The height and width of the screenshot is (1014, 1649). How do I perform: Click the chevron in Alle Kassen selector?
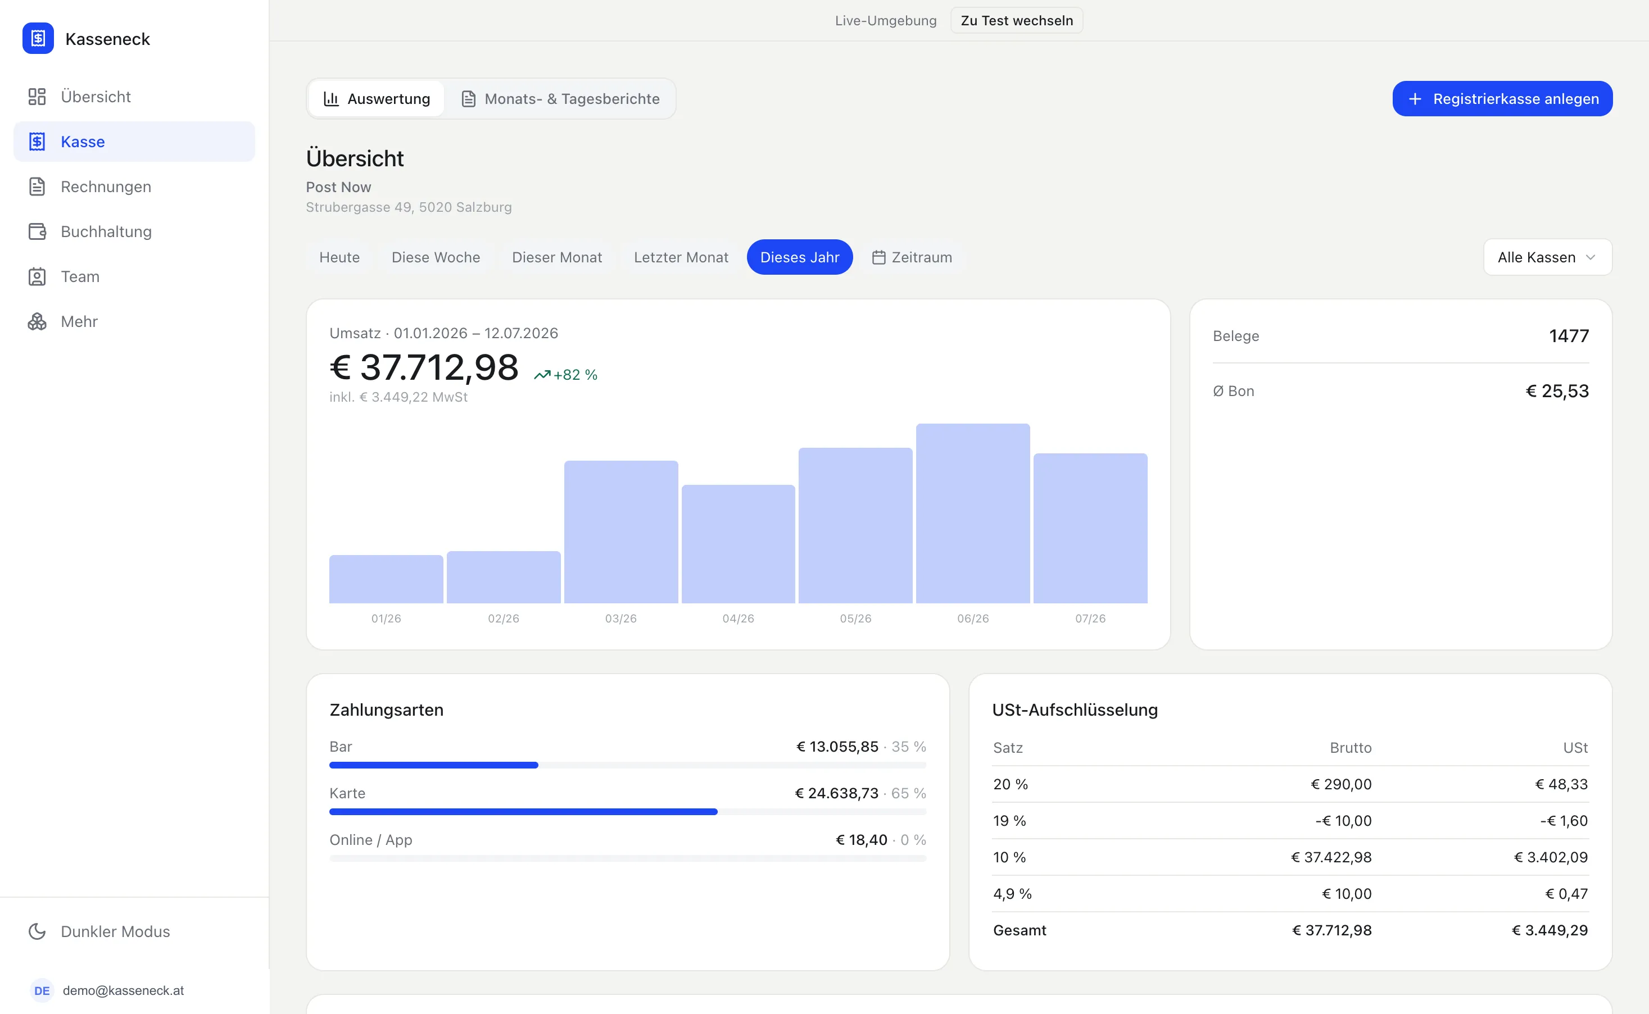[1590, 257]
